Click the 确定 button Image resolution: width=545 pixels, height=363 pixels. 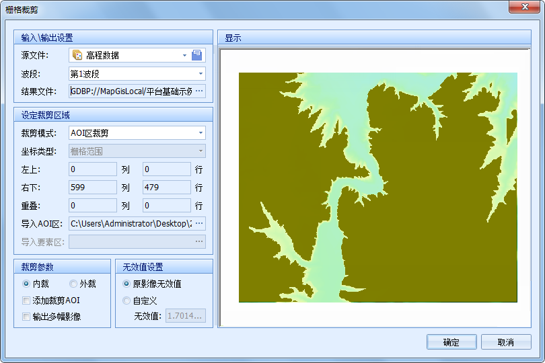(451, 342)
